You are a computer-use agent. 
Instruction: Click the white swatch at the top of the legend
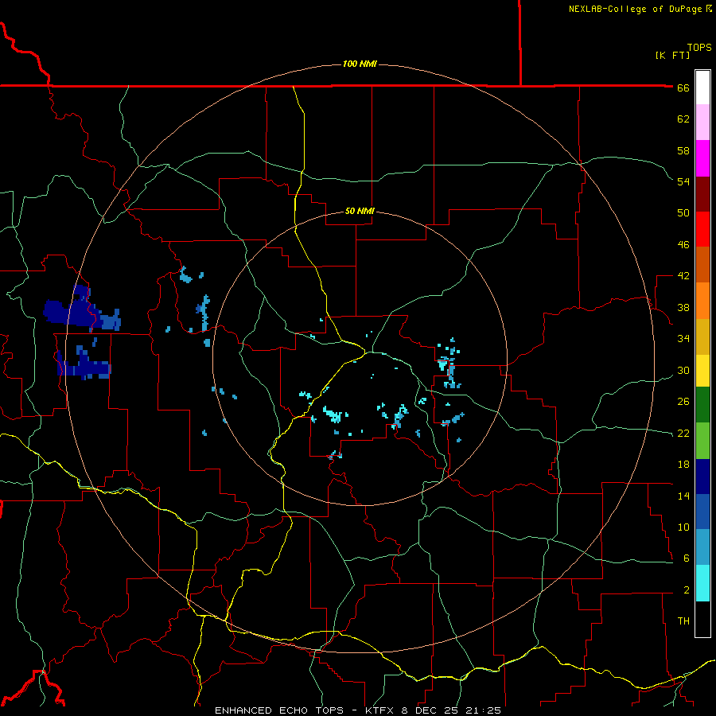tap(702, 88)
